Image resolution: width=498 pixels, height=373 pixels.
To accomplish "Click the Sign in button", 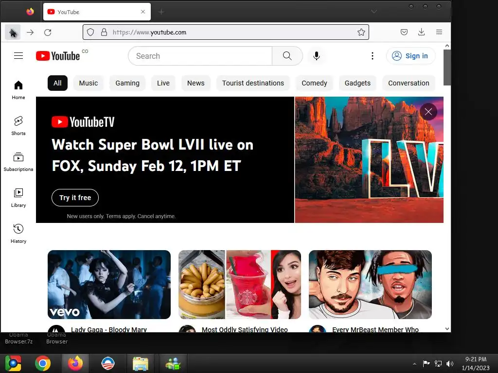I will coord(410,56).
